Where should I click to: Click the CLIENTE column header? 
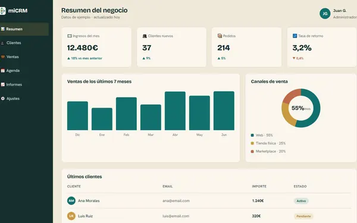coord(74,186)
